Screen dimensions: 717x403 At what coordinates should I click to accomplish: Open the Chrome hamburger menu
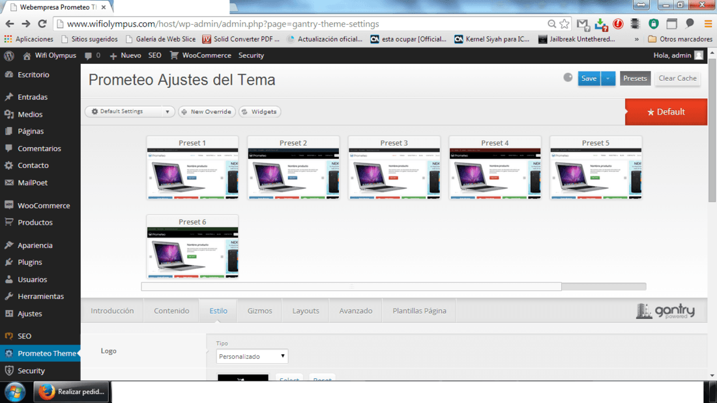[x=708, y=23]
